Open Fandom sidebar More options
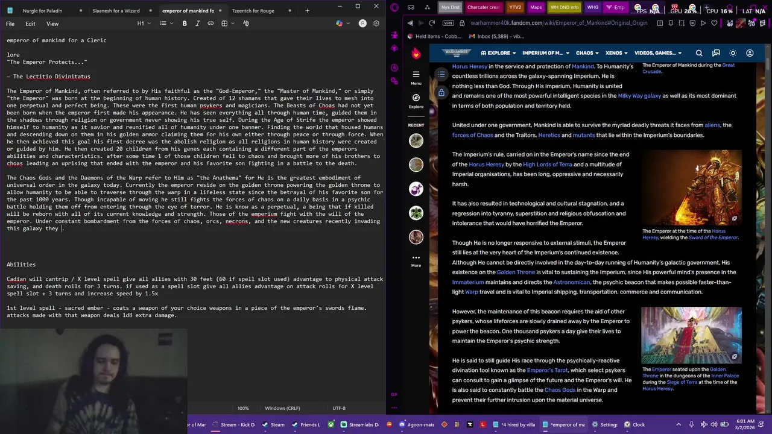 click(416, 260)
